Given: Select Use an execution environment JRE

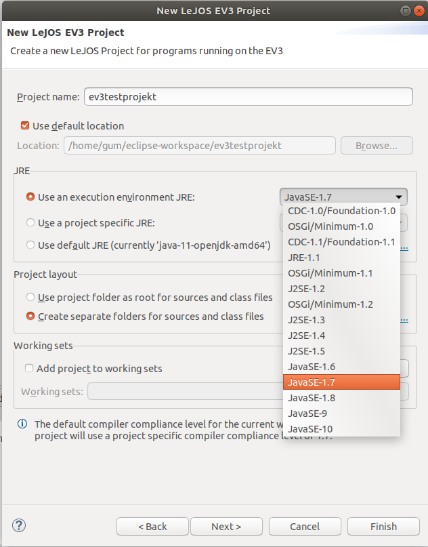Looking at the screenshot, I should coord(30,197).
